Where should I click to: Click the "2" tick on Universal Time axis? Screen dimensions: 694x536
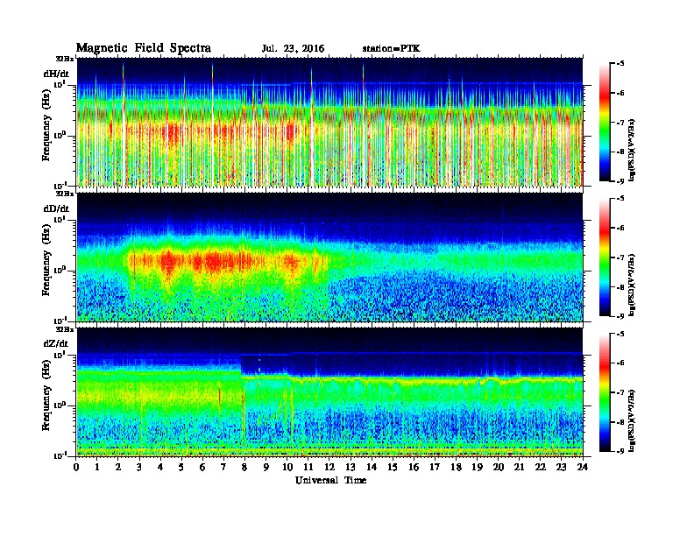(118, 467)
